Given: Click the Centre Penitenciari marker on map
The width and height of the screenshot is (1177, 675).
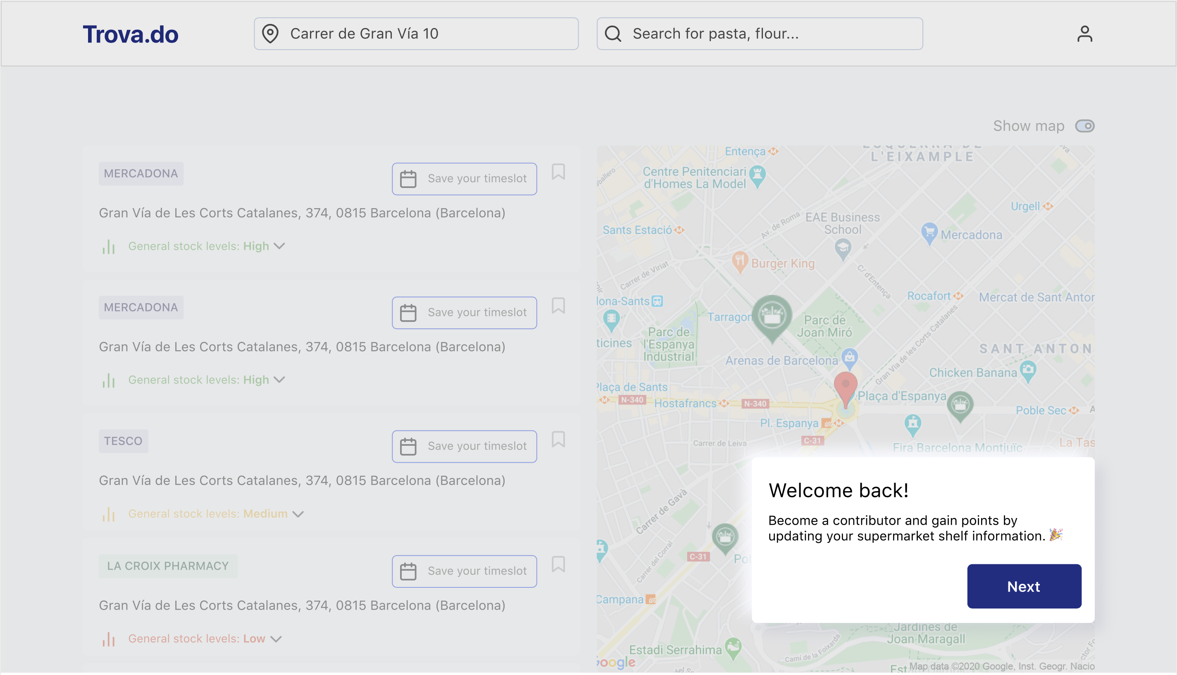Looking at the screenshot, I should pos(757,176).
